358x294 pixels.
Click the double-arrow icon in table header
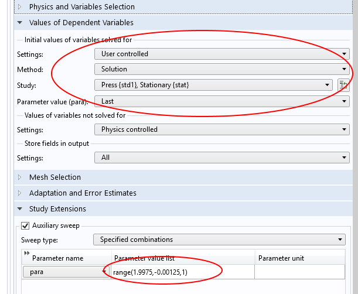coord(26,253)
